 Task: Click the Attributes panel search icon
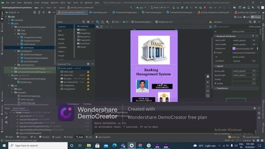click(250, 22)
